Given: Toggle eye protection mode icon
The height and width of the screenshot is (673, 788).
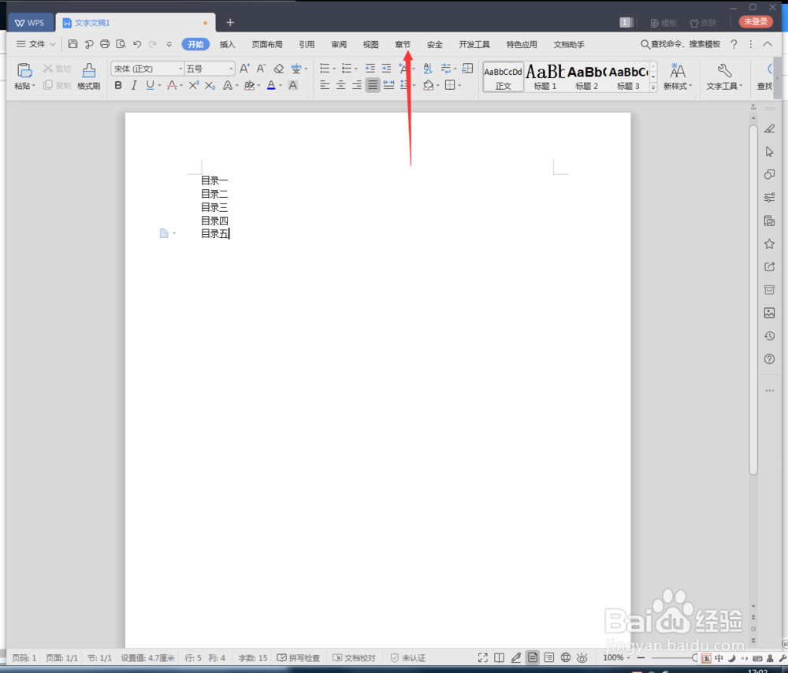Looking at the screenshot, I should [582, 657].
